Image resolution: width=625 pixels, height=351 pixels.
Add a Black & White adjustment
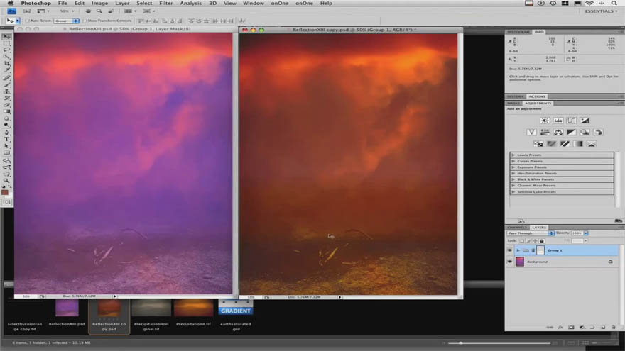(x=571, y=132)
